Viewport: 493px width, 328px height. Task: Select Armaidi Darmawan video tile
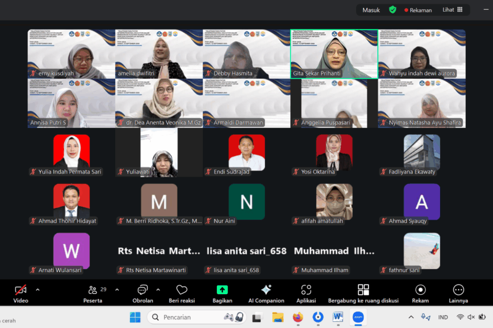click(x=246, y=103)
